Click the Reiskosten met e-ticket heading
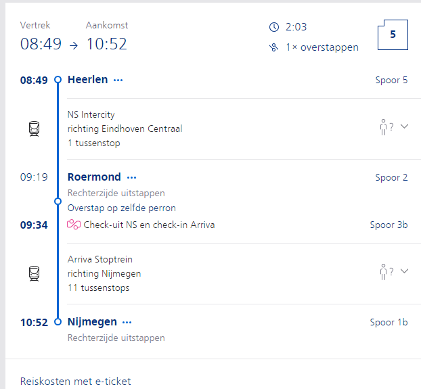 [x=76, y=381]
